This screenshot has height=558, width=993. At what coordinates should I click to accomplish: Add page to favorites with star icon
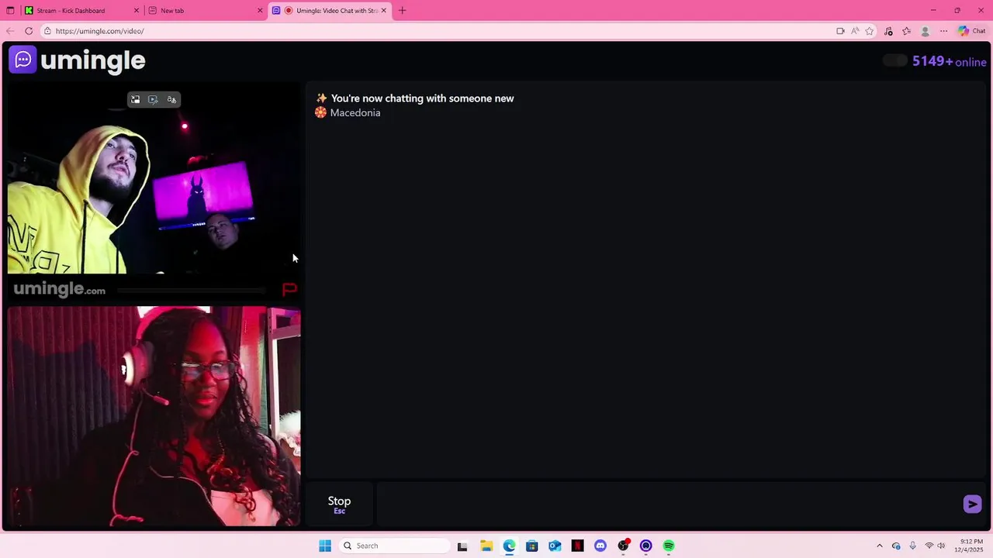[870, 31]
